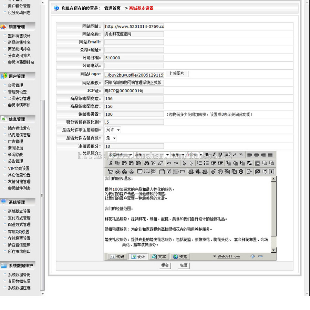Click the Redo icon in the editor
Screen dimensions: 310x310
(175, 164)
